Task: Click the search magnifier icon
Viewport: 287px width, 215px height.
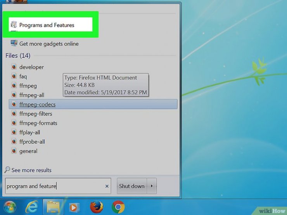Action: point(7,170)
